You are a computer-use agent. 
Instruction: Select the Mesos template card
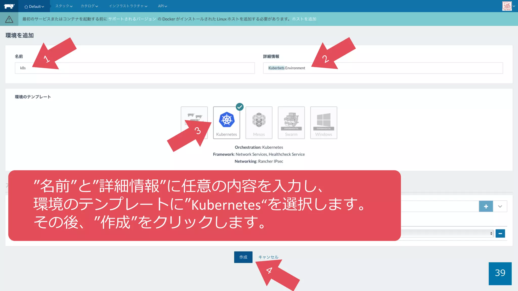click(x=259, y=123)
